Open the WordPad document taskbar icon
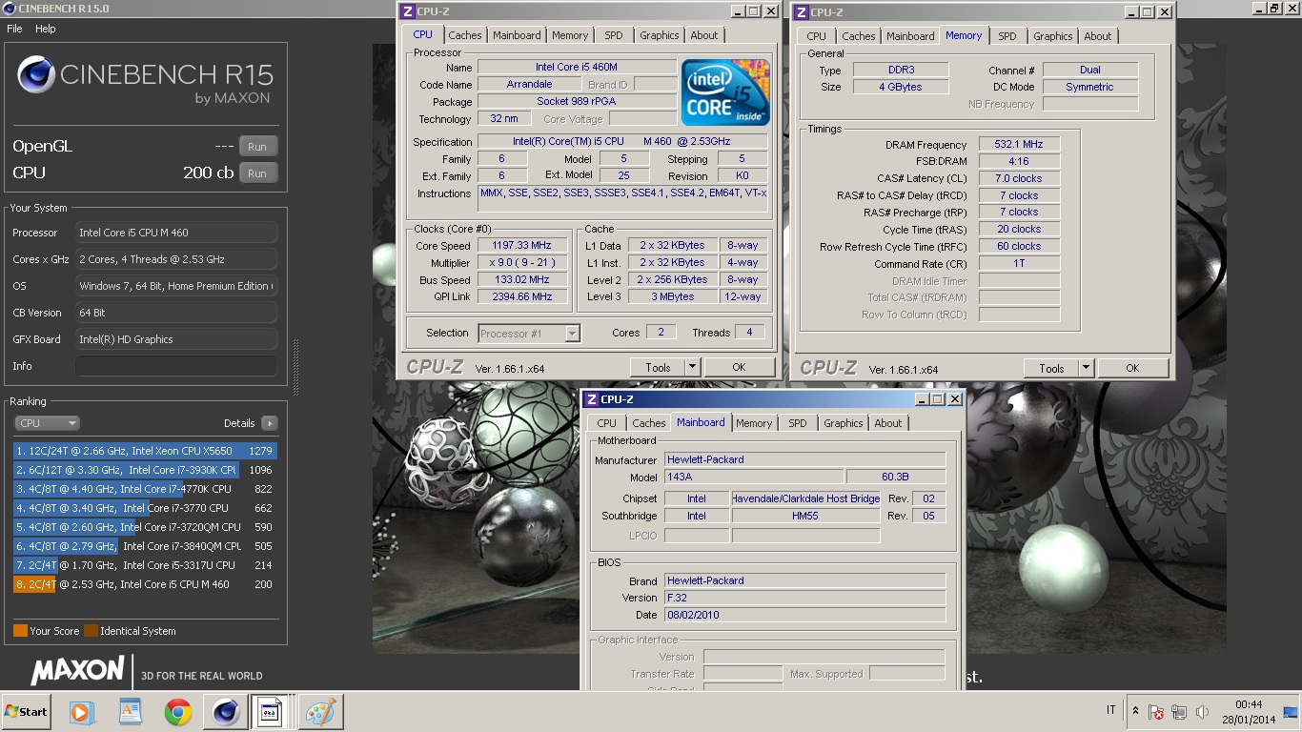Viewport: 1302px width, 732px height. (x=130, y=712)
